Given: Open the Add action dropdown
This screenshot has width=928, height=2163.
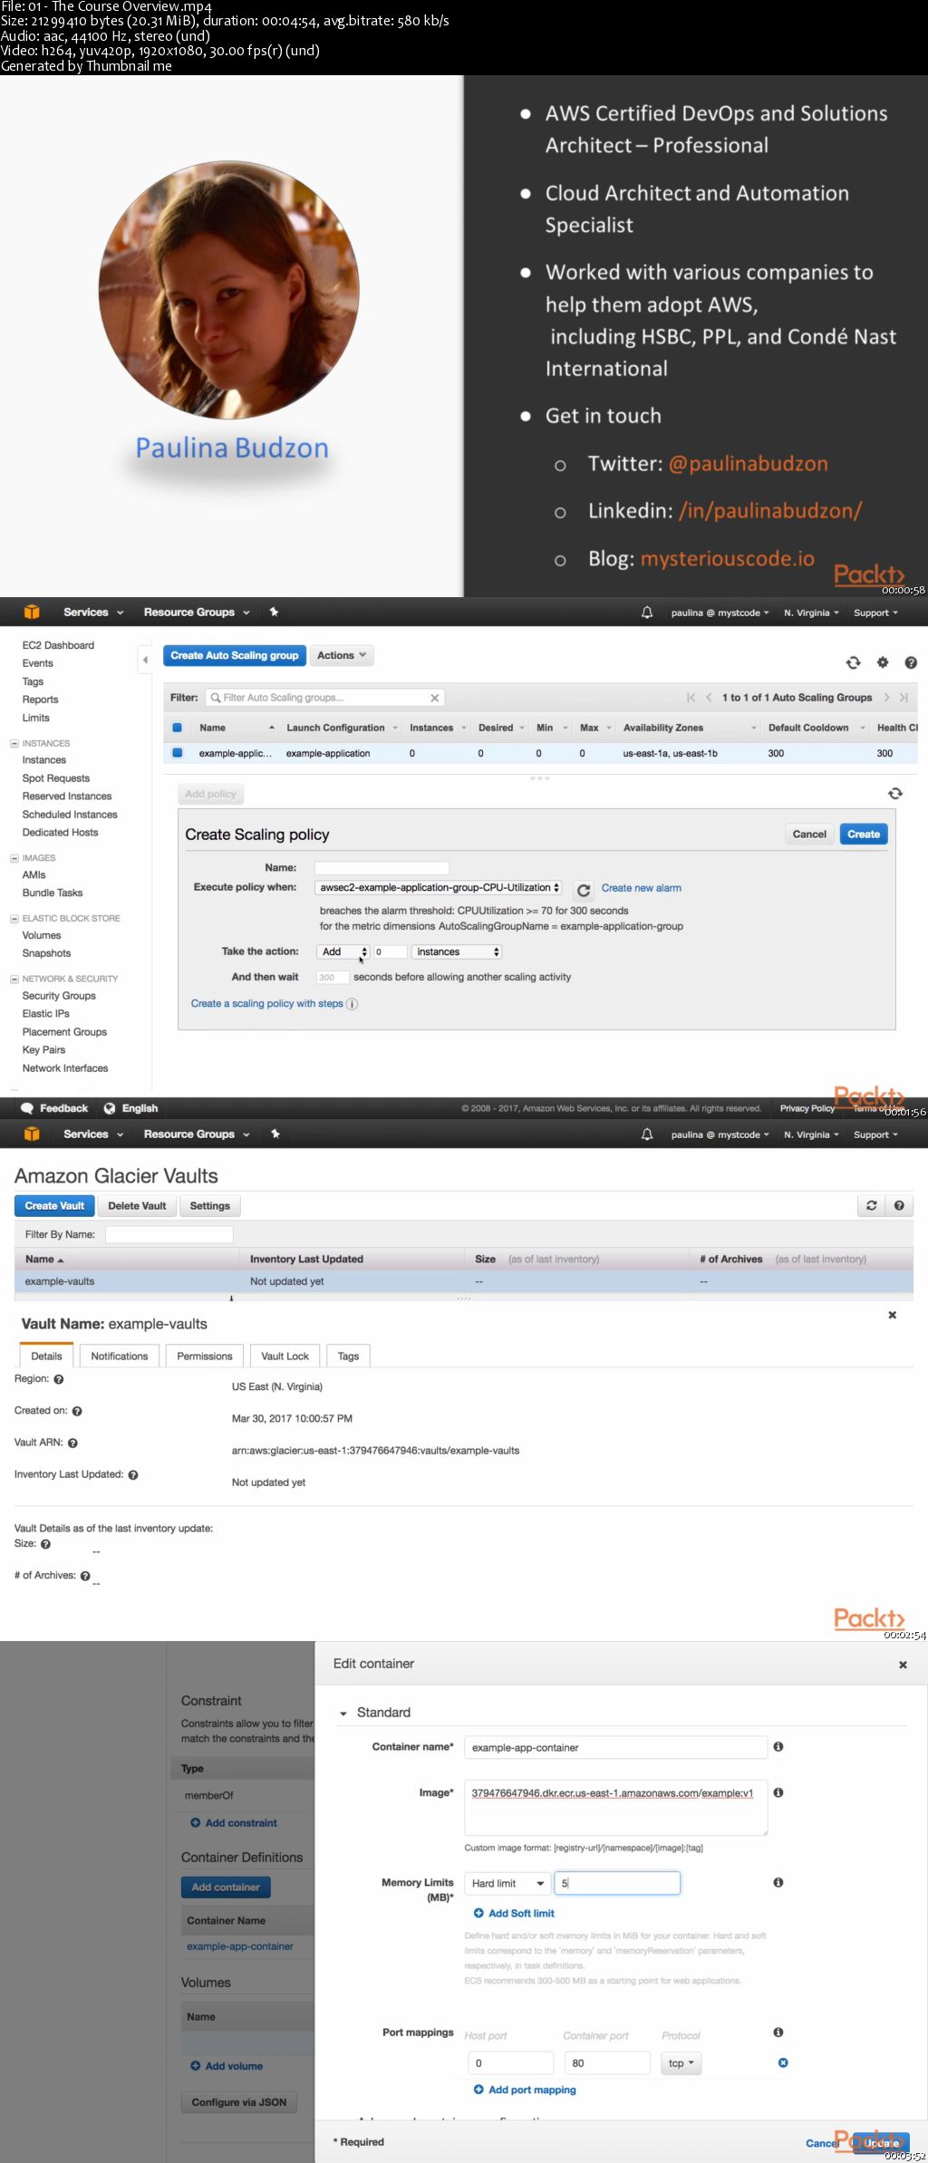Looking at the screenshot, I should (x=343, y=951).
